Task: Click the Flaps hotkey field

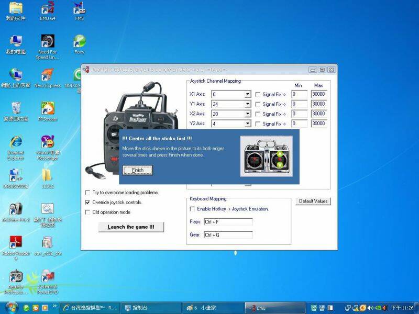Action: point(228,222)
